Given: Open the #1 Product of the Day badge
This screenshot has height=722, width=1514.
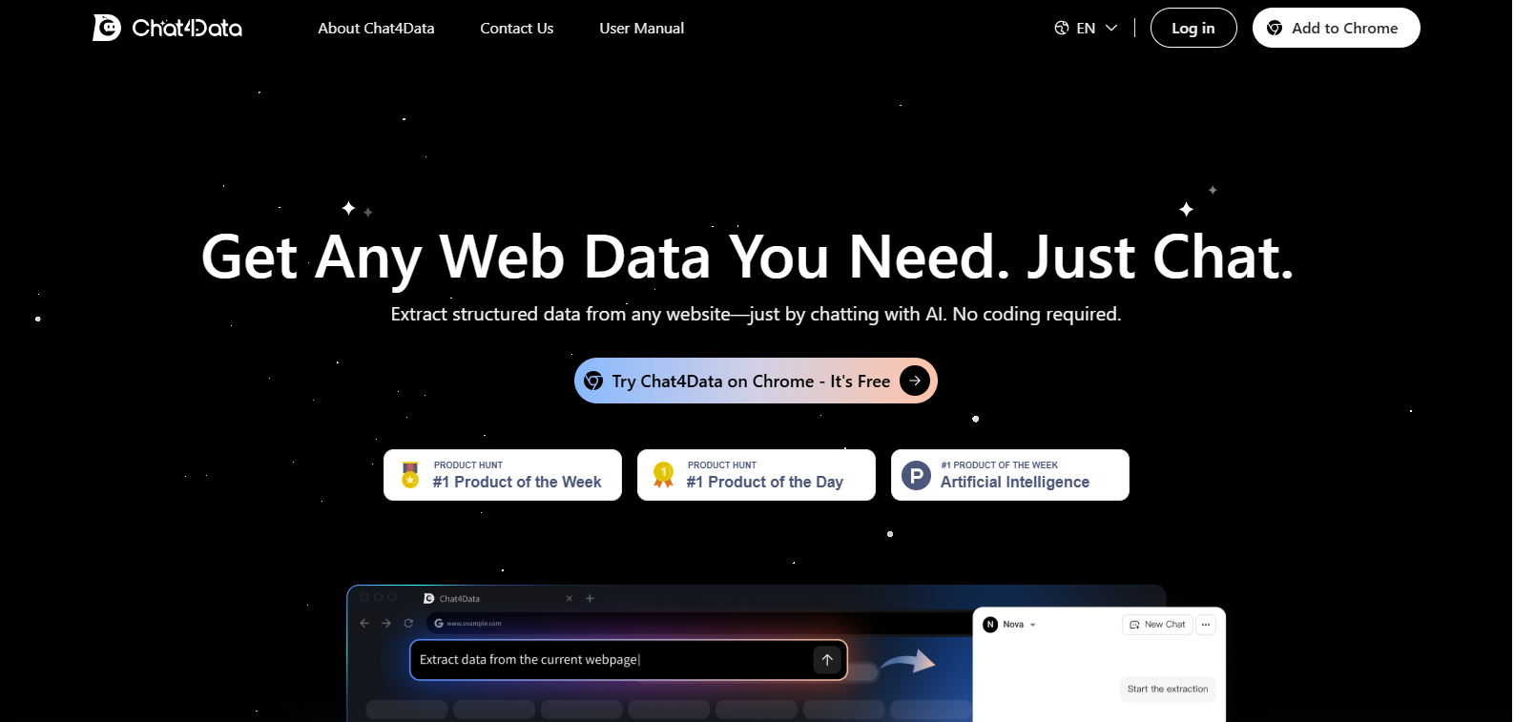Looking at the screenshot, I should click(757, 475).
